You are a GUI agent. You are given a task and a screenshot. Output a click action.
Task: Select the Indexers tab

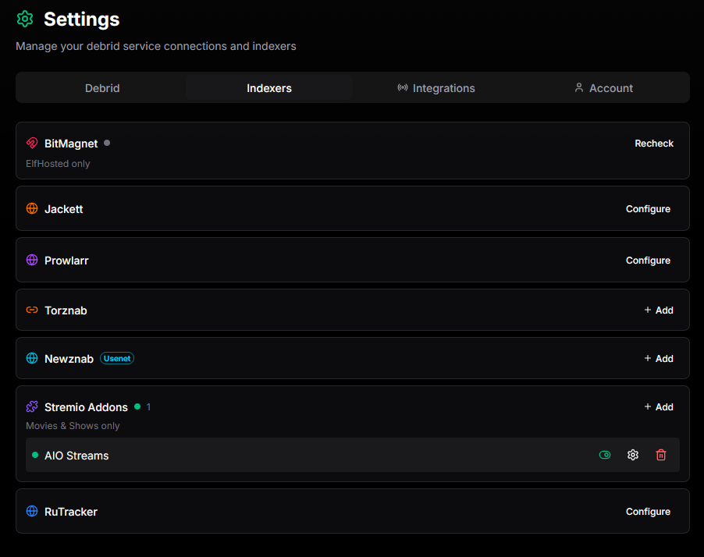click(x=269, y=88)
